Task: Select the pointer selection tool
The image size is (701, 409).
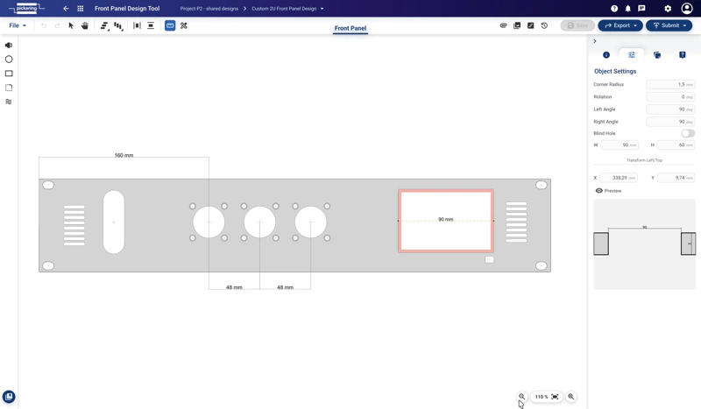Action: [x=71, y=26]
